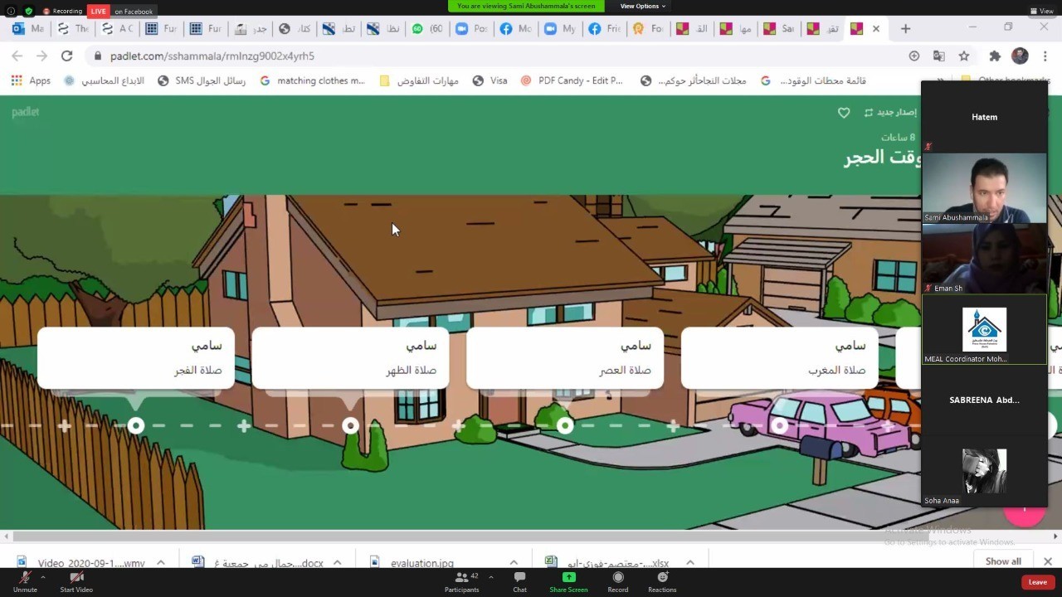
Task: Like the padlet with the heart icon
Action: (844, 113)
